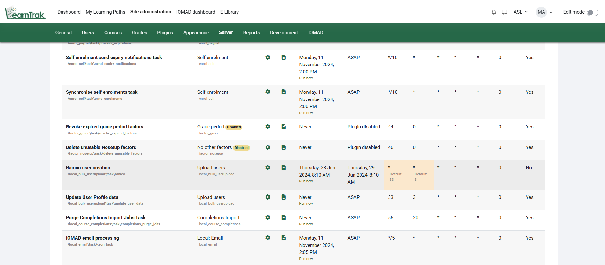This screenshot has width=605, height=265.
Task: Switch to the General tab
Action: 63,33
